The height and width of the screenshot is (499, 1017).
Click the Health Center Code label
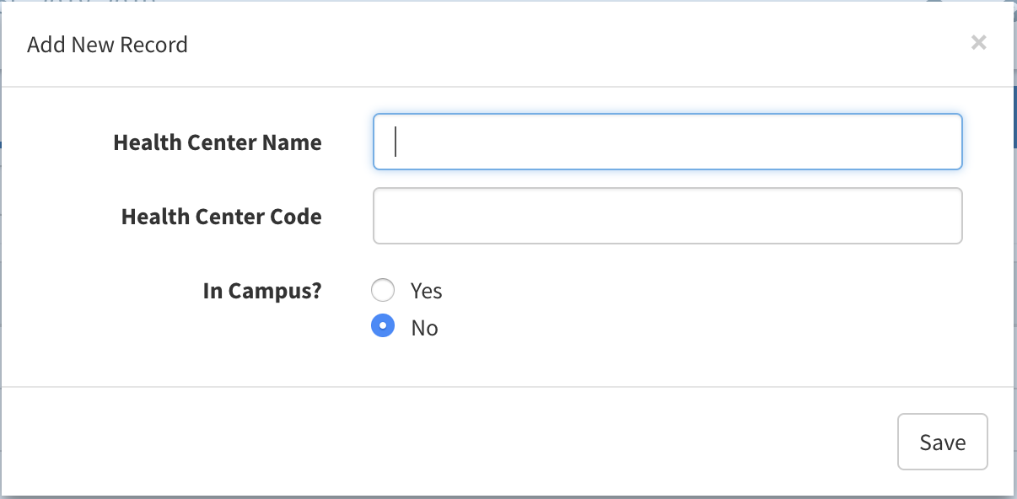click(x=222, y=217)
